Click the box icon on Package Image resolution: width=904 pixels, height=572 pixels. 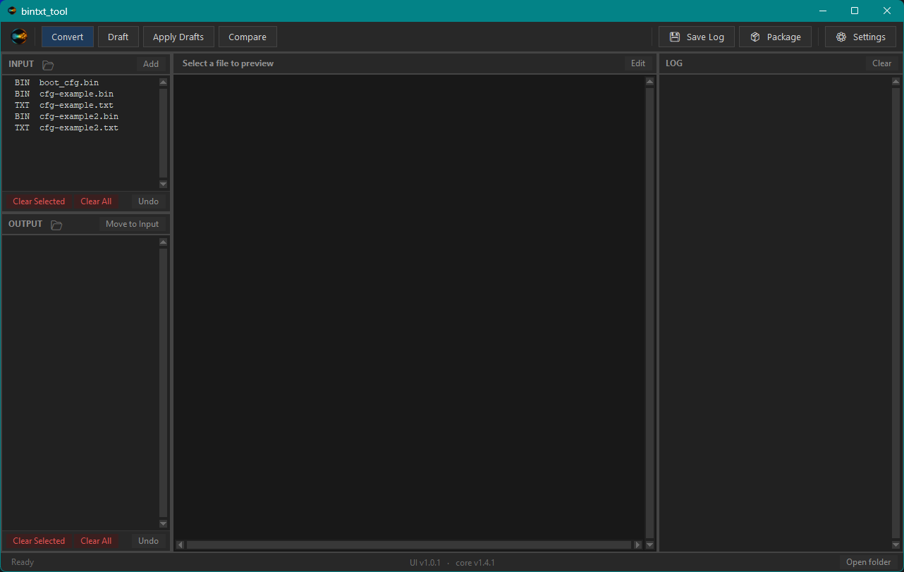[755, 37]
